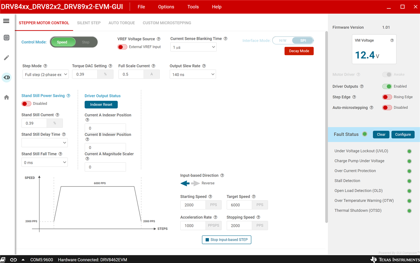Click the fault Configure button
The image size is (420, 263).
pyautogui.click(x=403, y=135)
